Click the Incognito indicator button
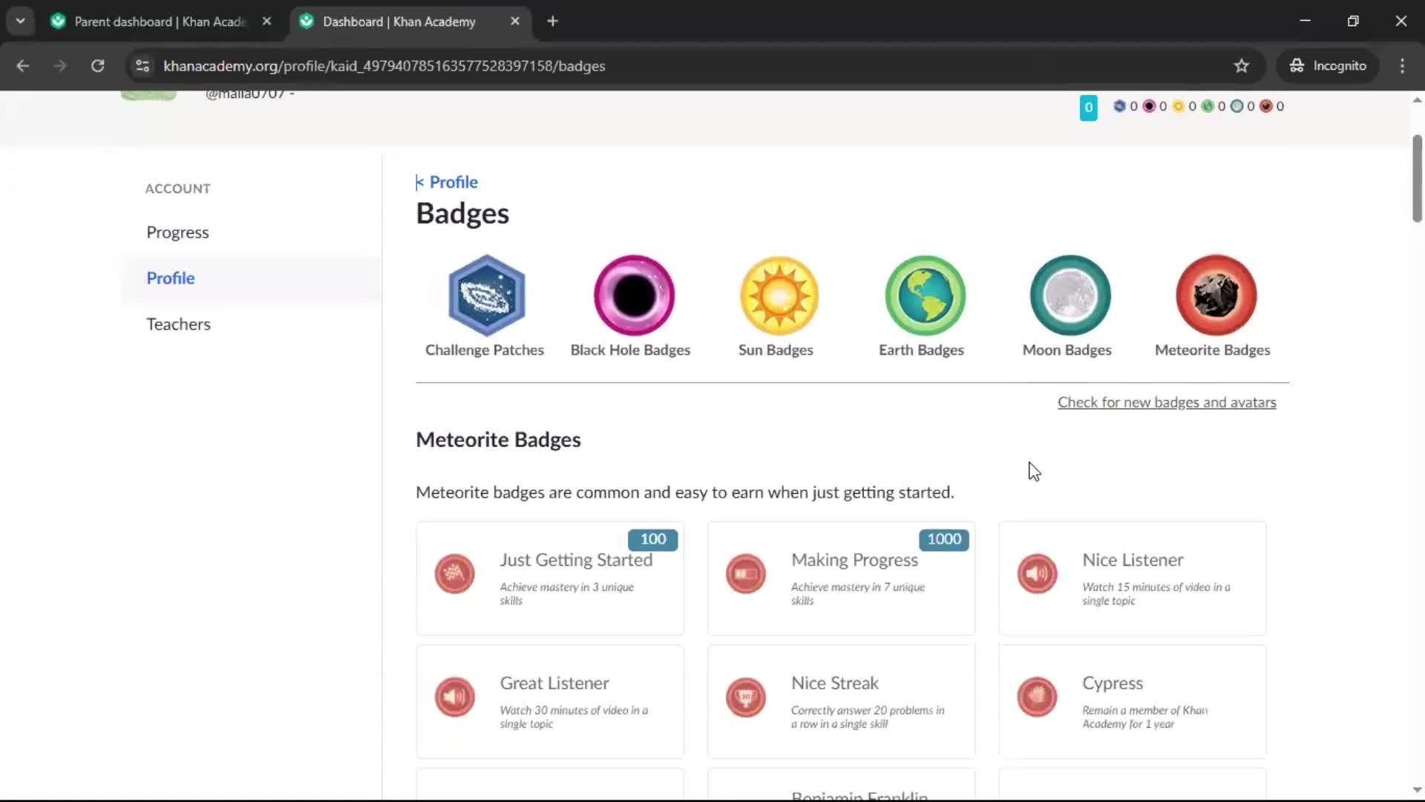The height and width of the screenshot is (802, 1425). [x=1328, y=66]
